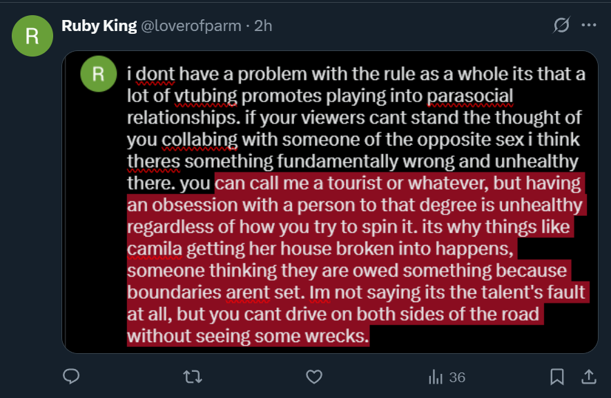Bookmark this post
The height and width of the screenshot is (398, 611).
click(x=557, y=377)
